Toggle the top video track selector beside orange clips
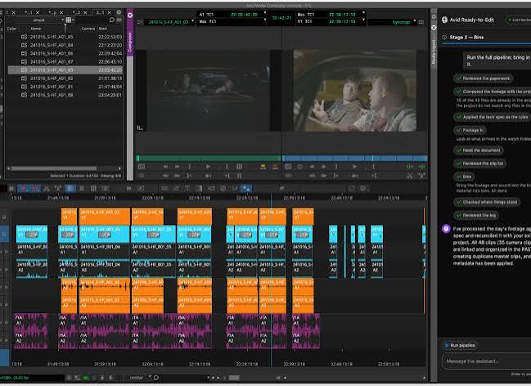The height and width of the screenshot is (386, 531). coord(4,217)
